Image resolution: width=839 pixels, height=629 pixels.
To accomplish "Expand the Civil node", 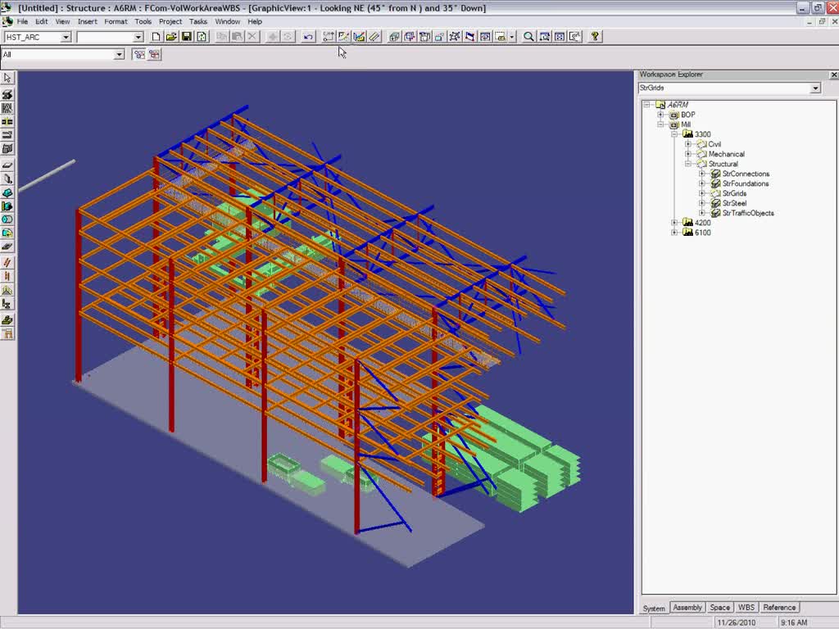I will click(x=688, y=144).
